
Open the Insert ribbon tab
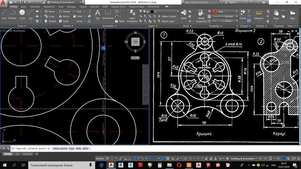pyautogui.click(x=24, y=7)
